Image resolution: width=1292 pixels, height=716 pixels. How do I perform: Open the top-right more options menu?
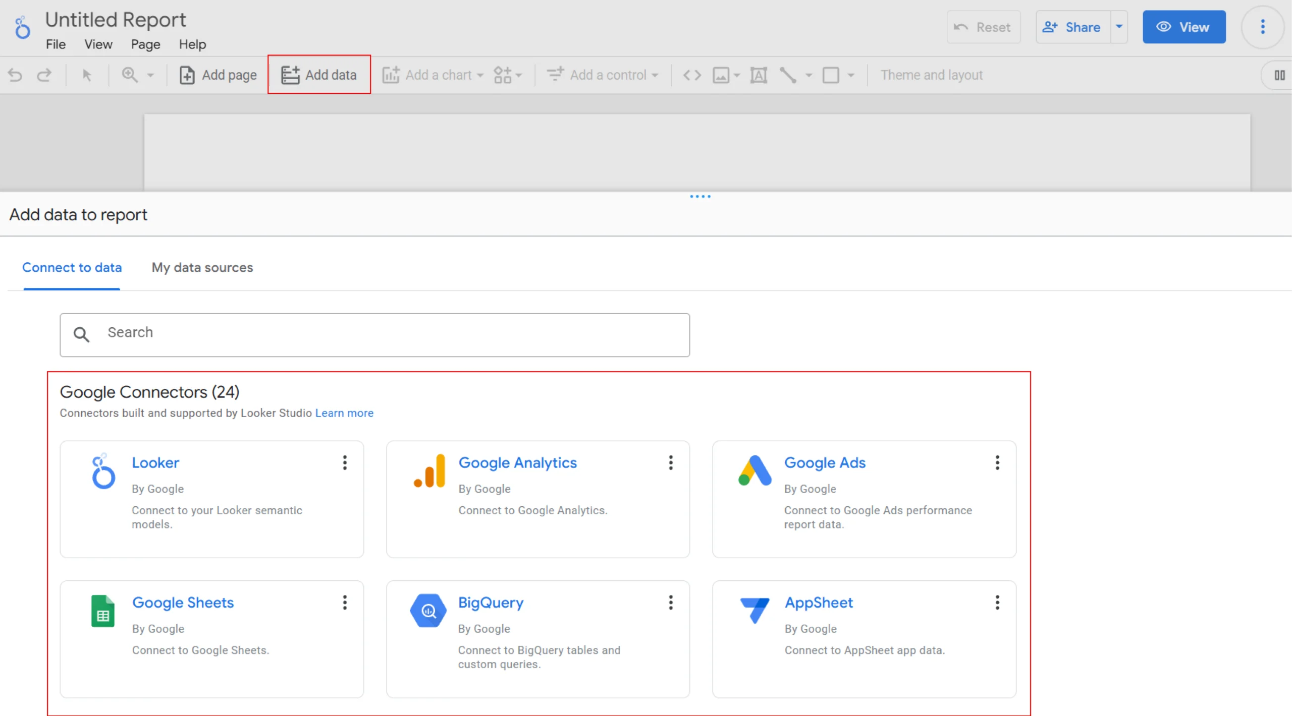pos(1263,27)
